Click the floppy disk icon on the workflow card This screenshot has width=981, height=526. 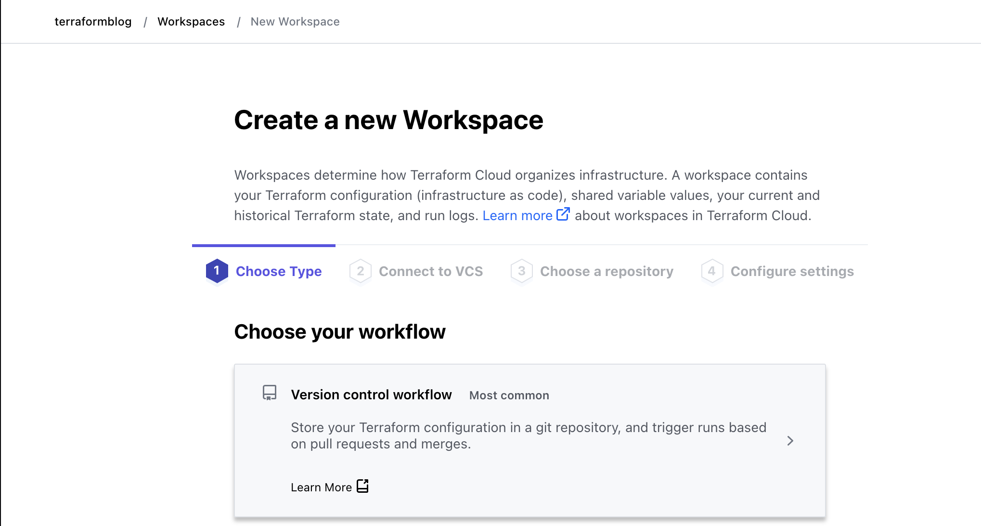pyautogui.click(x=270, y=393)
